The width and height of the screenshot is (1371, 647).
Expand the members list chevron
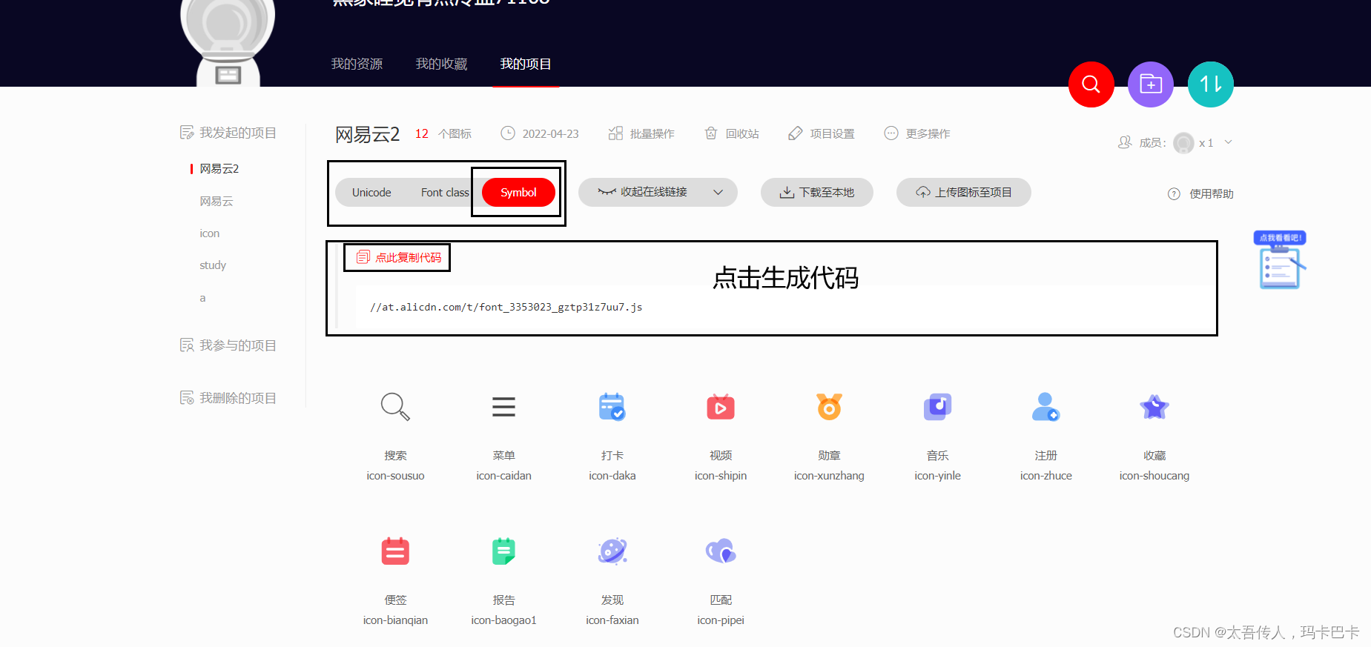pos(1228,142)
